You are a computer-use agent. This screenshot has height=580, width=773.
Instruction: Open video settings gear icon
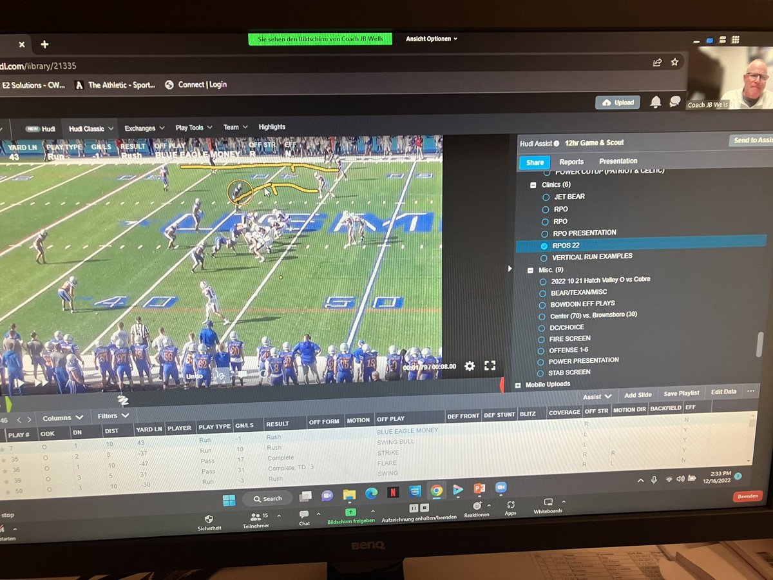click(x=470, y=365)
